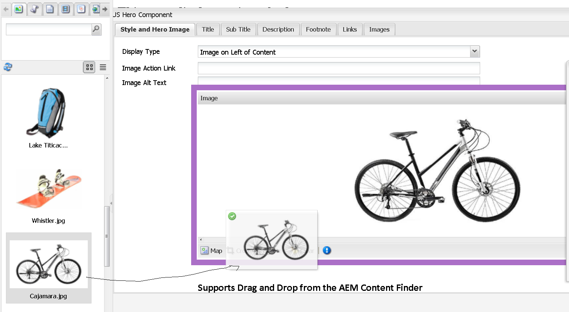569x312 pixels.
Task: Switch to list view
Action: click(x=103, y=67)
